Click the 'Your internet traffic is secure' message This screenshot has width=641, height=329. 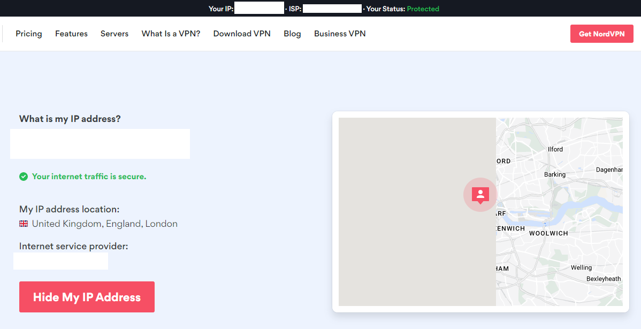89,177
